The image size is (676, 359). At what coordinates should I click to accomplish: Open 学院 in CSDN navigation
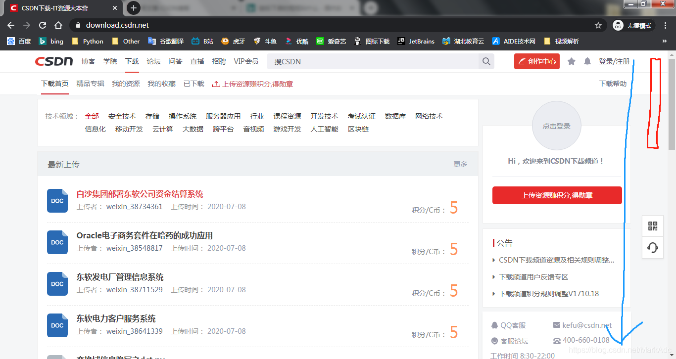110,61
